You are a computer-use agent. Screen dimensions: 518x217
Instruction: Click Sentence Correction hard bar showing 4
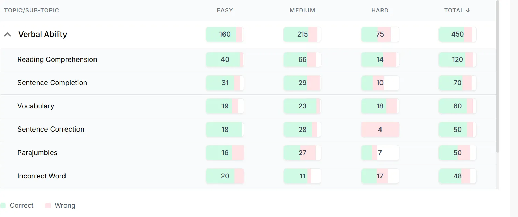tap(380, 130)
